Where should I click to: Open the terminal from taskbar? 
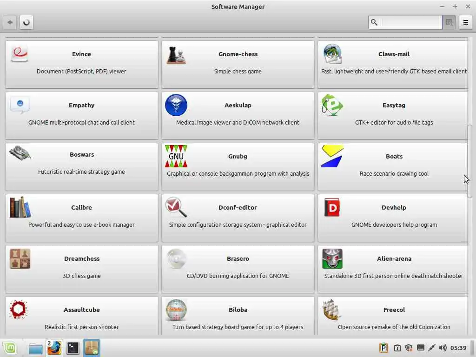click(x=73, y=348)
